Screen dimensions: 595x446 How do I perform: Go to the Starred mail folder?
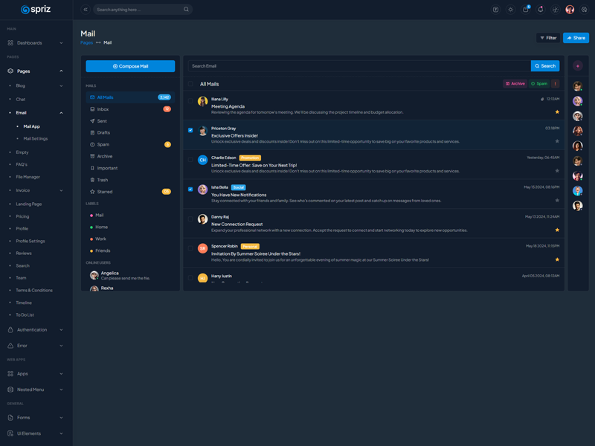(104, 192)
